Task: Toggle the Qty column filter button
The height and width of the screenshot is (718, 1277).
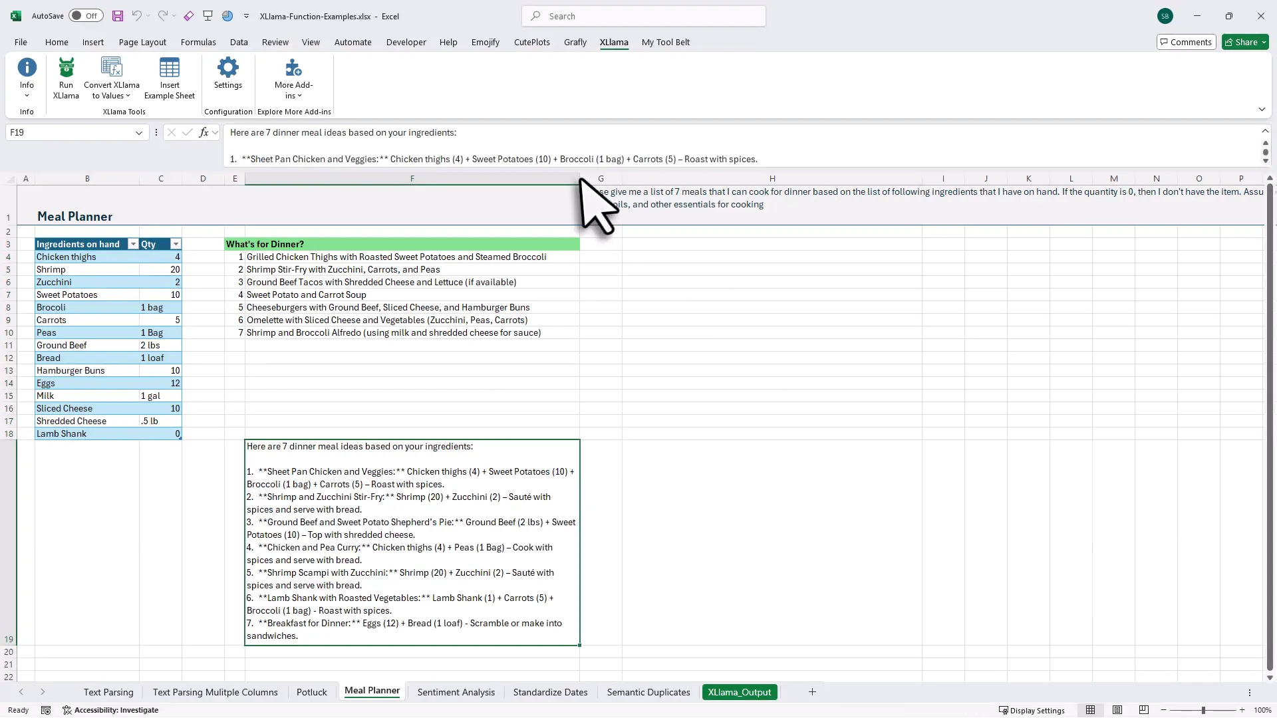Action: coord(176,244)
